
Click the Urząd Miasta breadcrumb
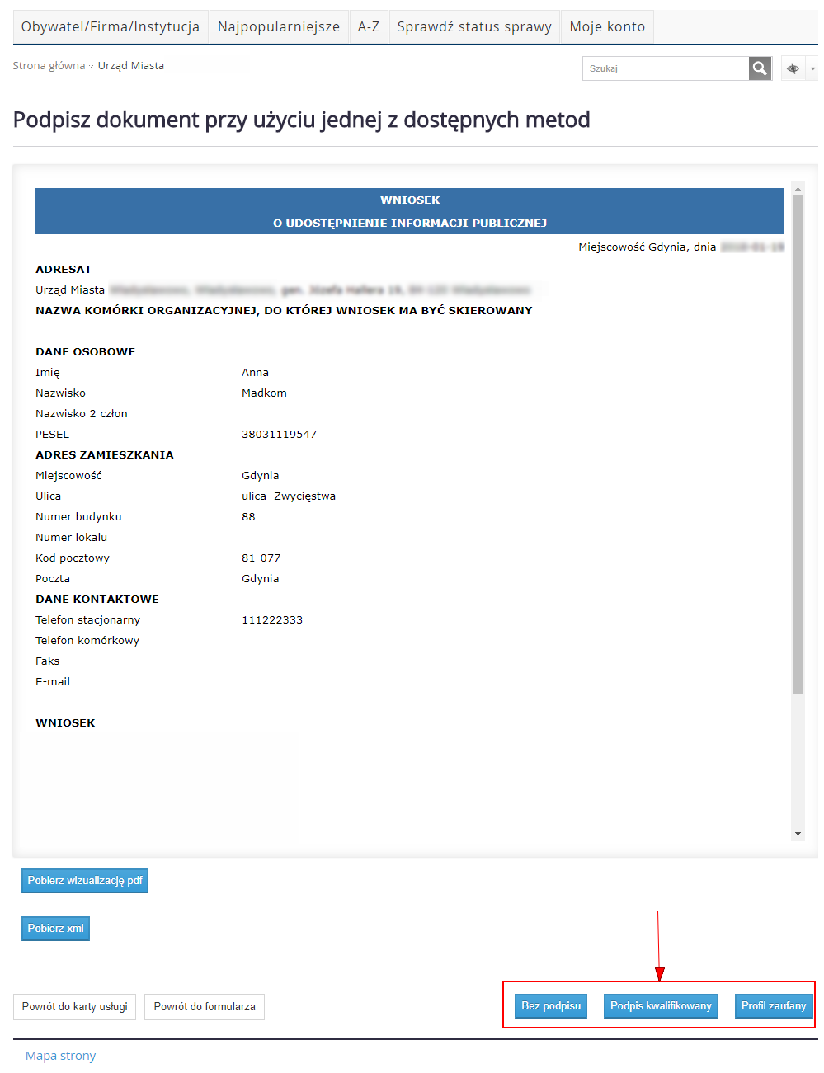[131, 66]
